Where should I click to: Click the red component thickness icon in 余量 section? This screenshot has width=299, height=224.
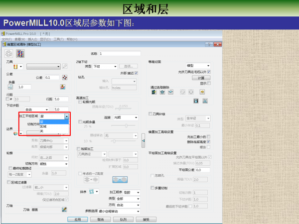(63, 87)
